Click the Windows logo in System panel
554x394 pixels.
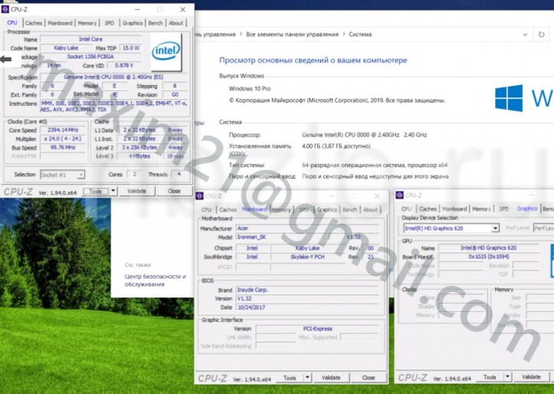[509, 98]
